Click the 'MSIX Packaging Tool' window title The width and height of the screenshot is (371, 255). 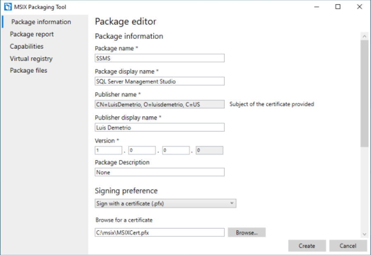coord(40,7)
